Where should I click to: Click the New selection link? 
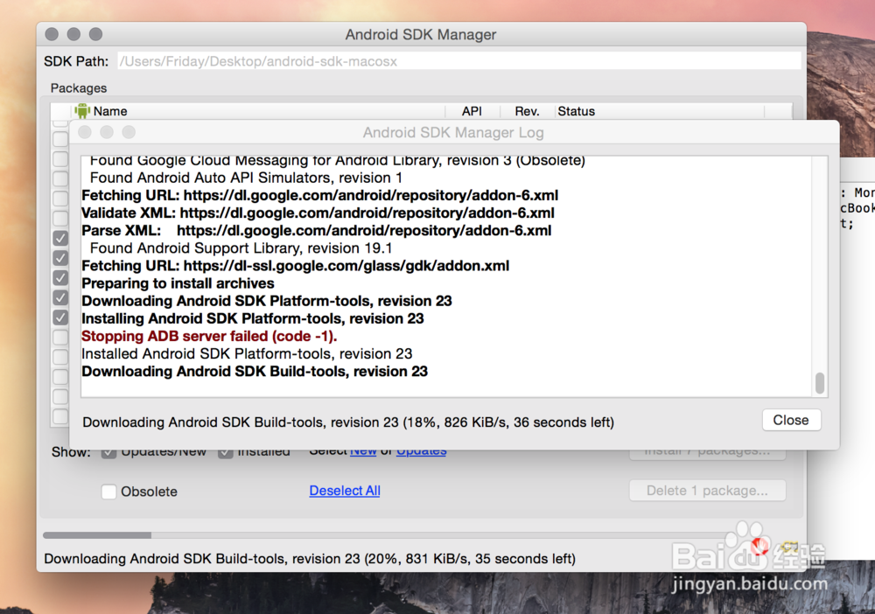(x=363, y=451)
